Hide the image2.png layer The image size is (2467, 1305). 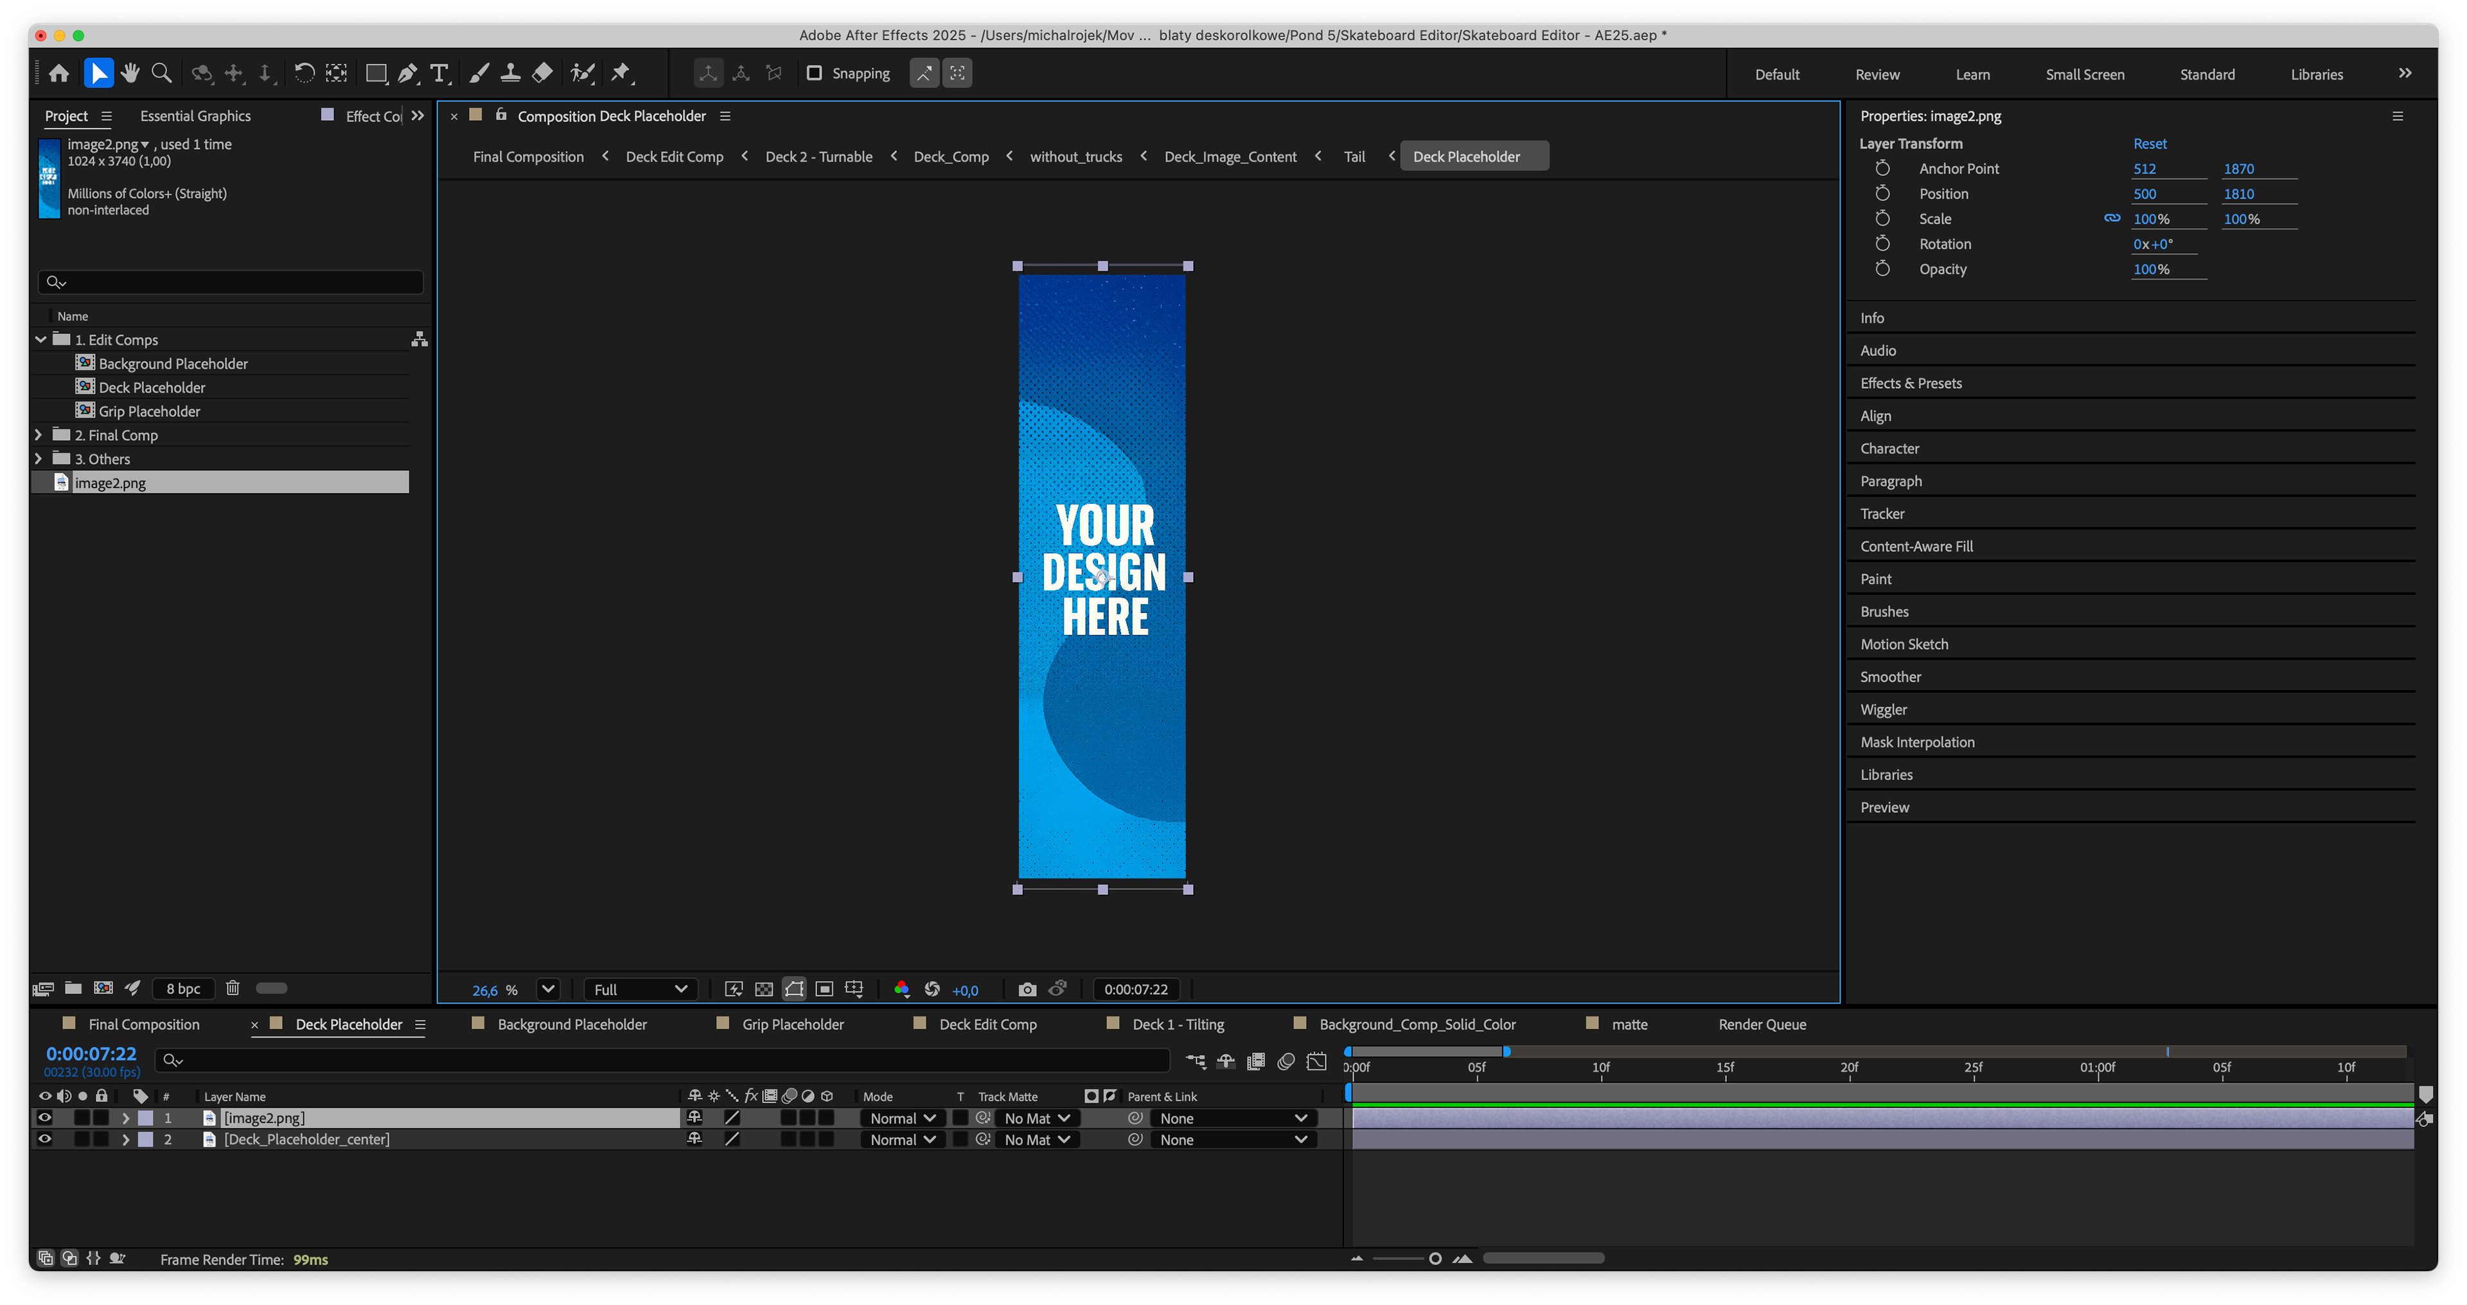[44, 1117]
